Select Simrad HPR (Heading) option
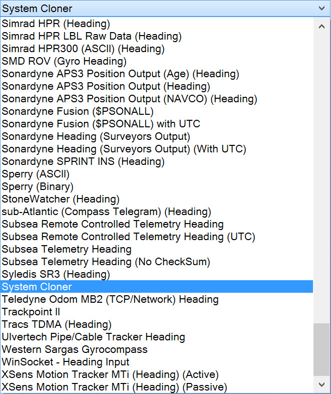The width and height of the screenshot is (331, 394). coord(56,24)
